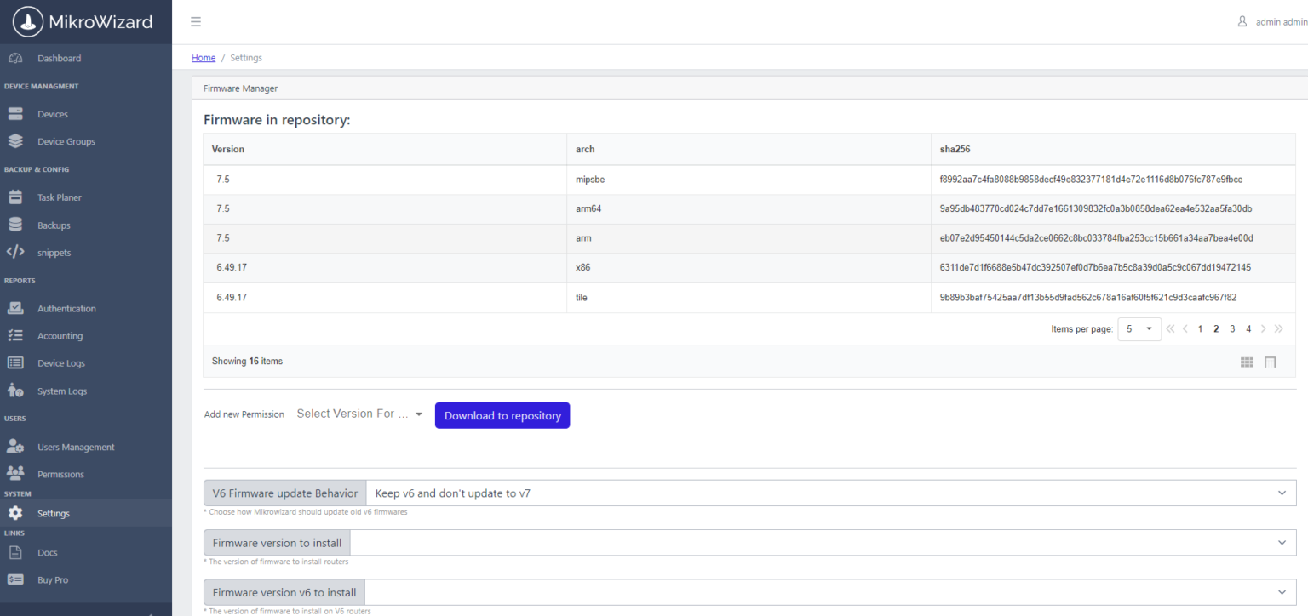The height and width of the screenshot is (616, 1308).
Task: Click the table view icon near Showing 16 items
Action: point(1271,362)
